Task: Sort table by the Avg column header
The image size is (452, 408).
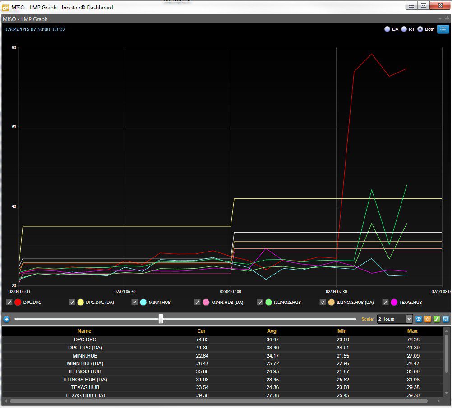Action: pyautogui.click(x=272, y=331)
